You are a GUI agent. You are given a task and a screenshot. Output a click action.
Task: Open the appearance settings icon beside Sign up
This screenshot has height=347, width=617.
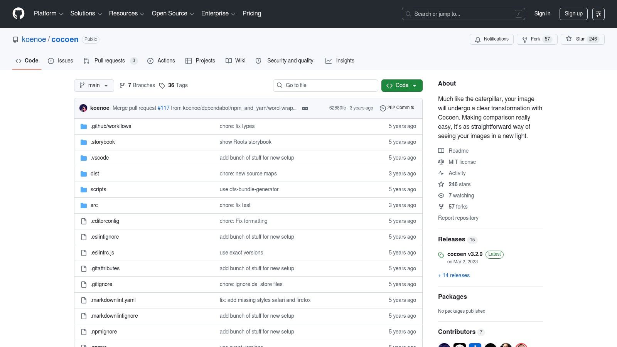coord(598,14)
